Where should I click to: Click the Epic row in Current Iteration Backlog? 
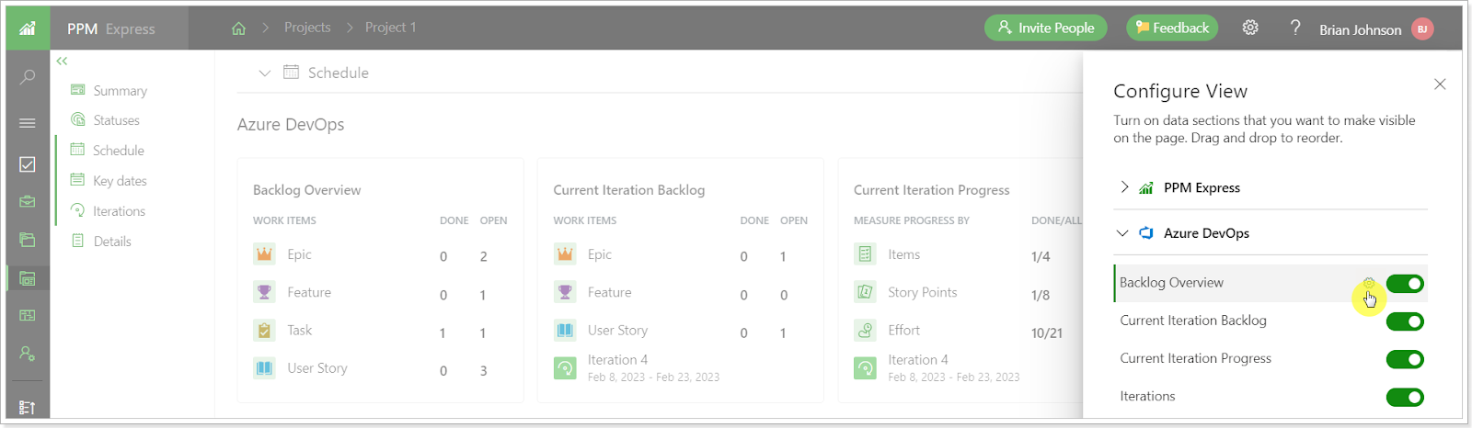pyautogui.click(x=681, y=255)
